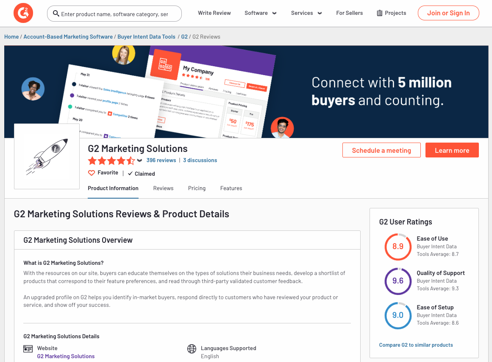492x362 pixels.
Task: Click the search magnifier icon
Action: 56,14
